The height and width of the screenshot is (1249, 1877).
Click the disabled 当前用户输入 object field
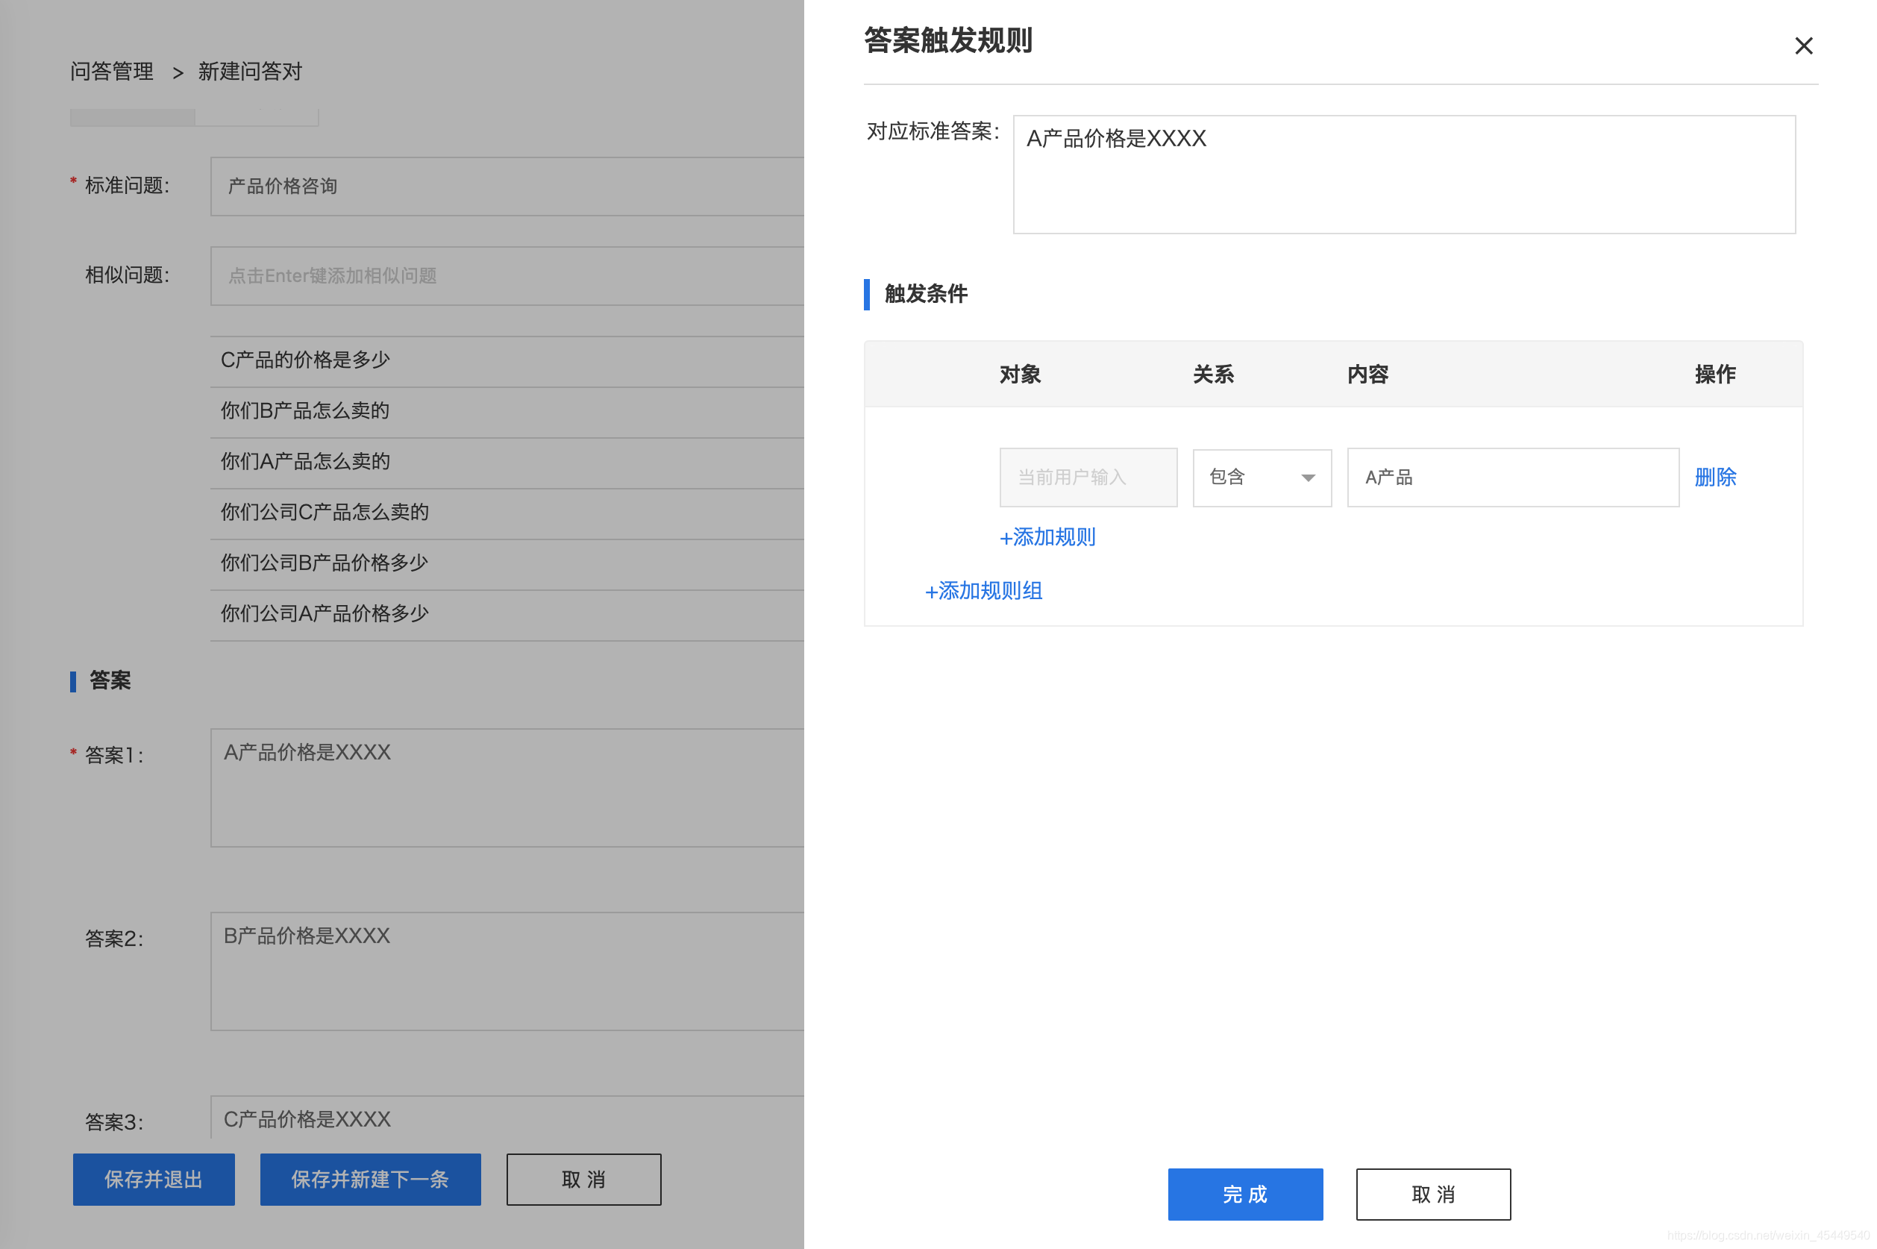pyautogui.click(x=1087, y=477)
